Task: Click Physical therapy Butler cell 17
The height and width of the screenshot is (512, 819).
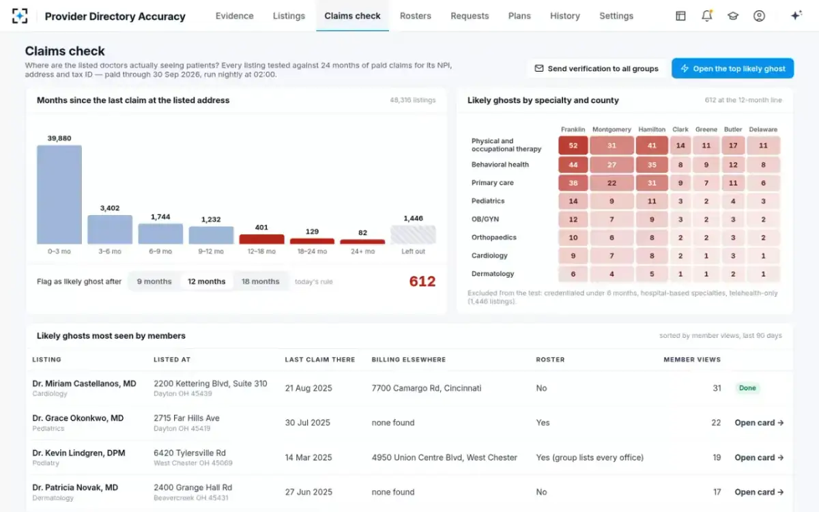Action: [733, 145]
